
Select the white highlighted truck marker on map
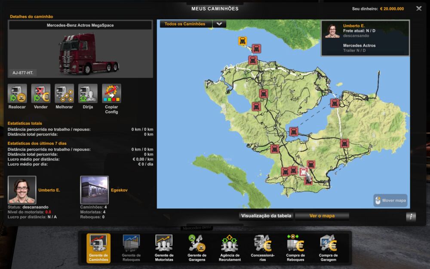(304, 172)
